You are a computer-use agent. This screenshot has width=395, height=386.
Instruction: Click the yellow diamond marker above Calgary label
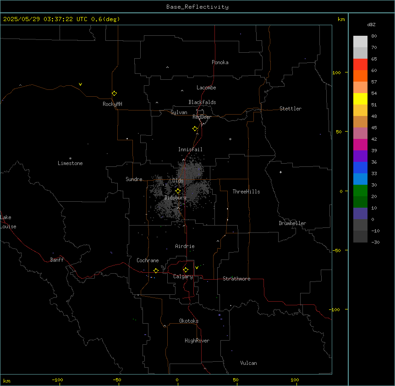[x=186, y=270]
